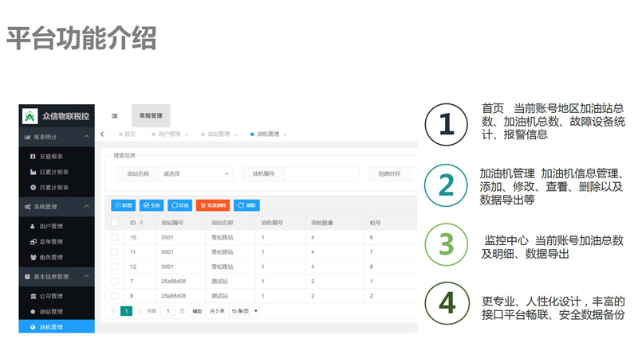Open 公司管理 in the sidebar
Image resolution: width=638 pixels, height=358 pixels.
click(x=51, y=296)
